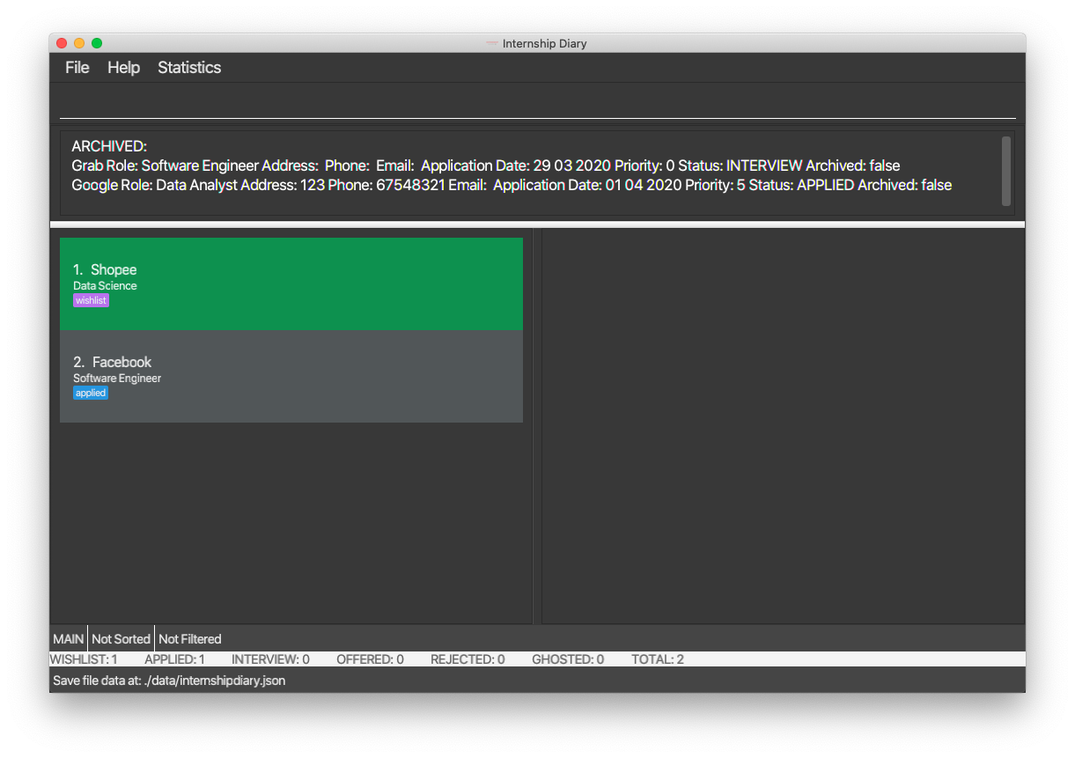Click the purple wishlist status tag
The height and width of the screenshot is (758, 1075).
[x=91, y=300]
